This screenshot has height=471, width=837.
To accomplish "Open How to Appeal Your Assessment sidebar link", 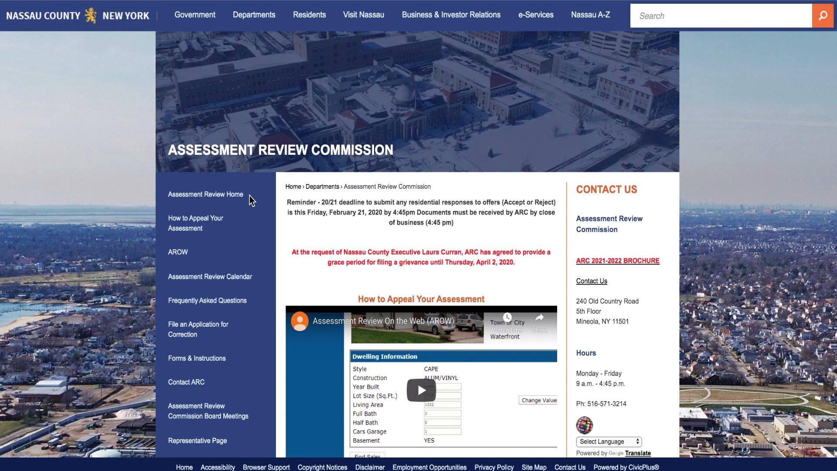I will pyautogui.click(x=196, y=223).
